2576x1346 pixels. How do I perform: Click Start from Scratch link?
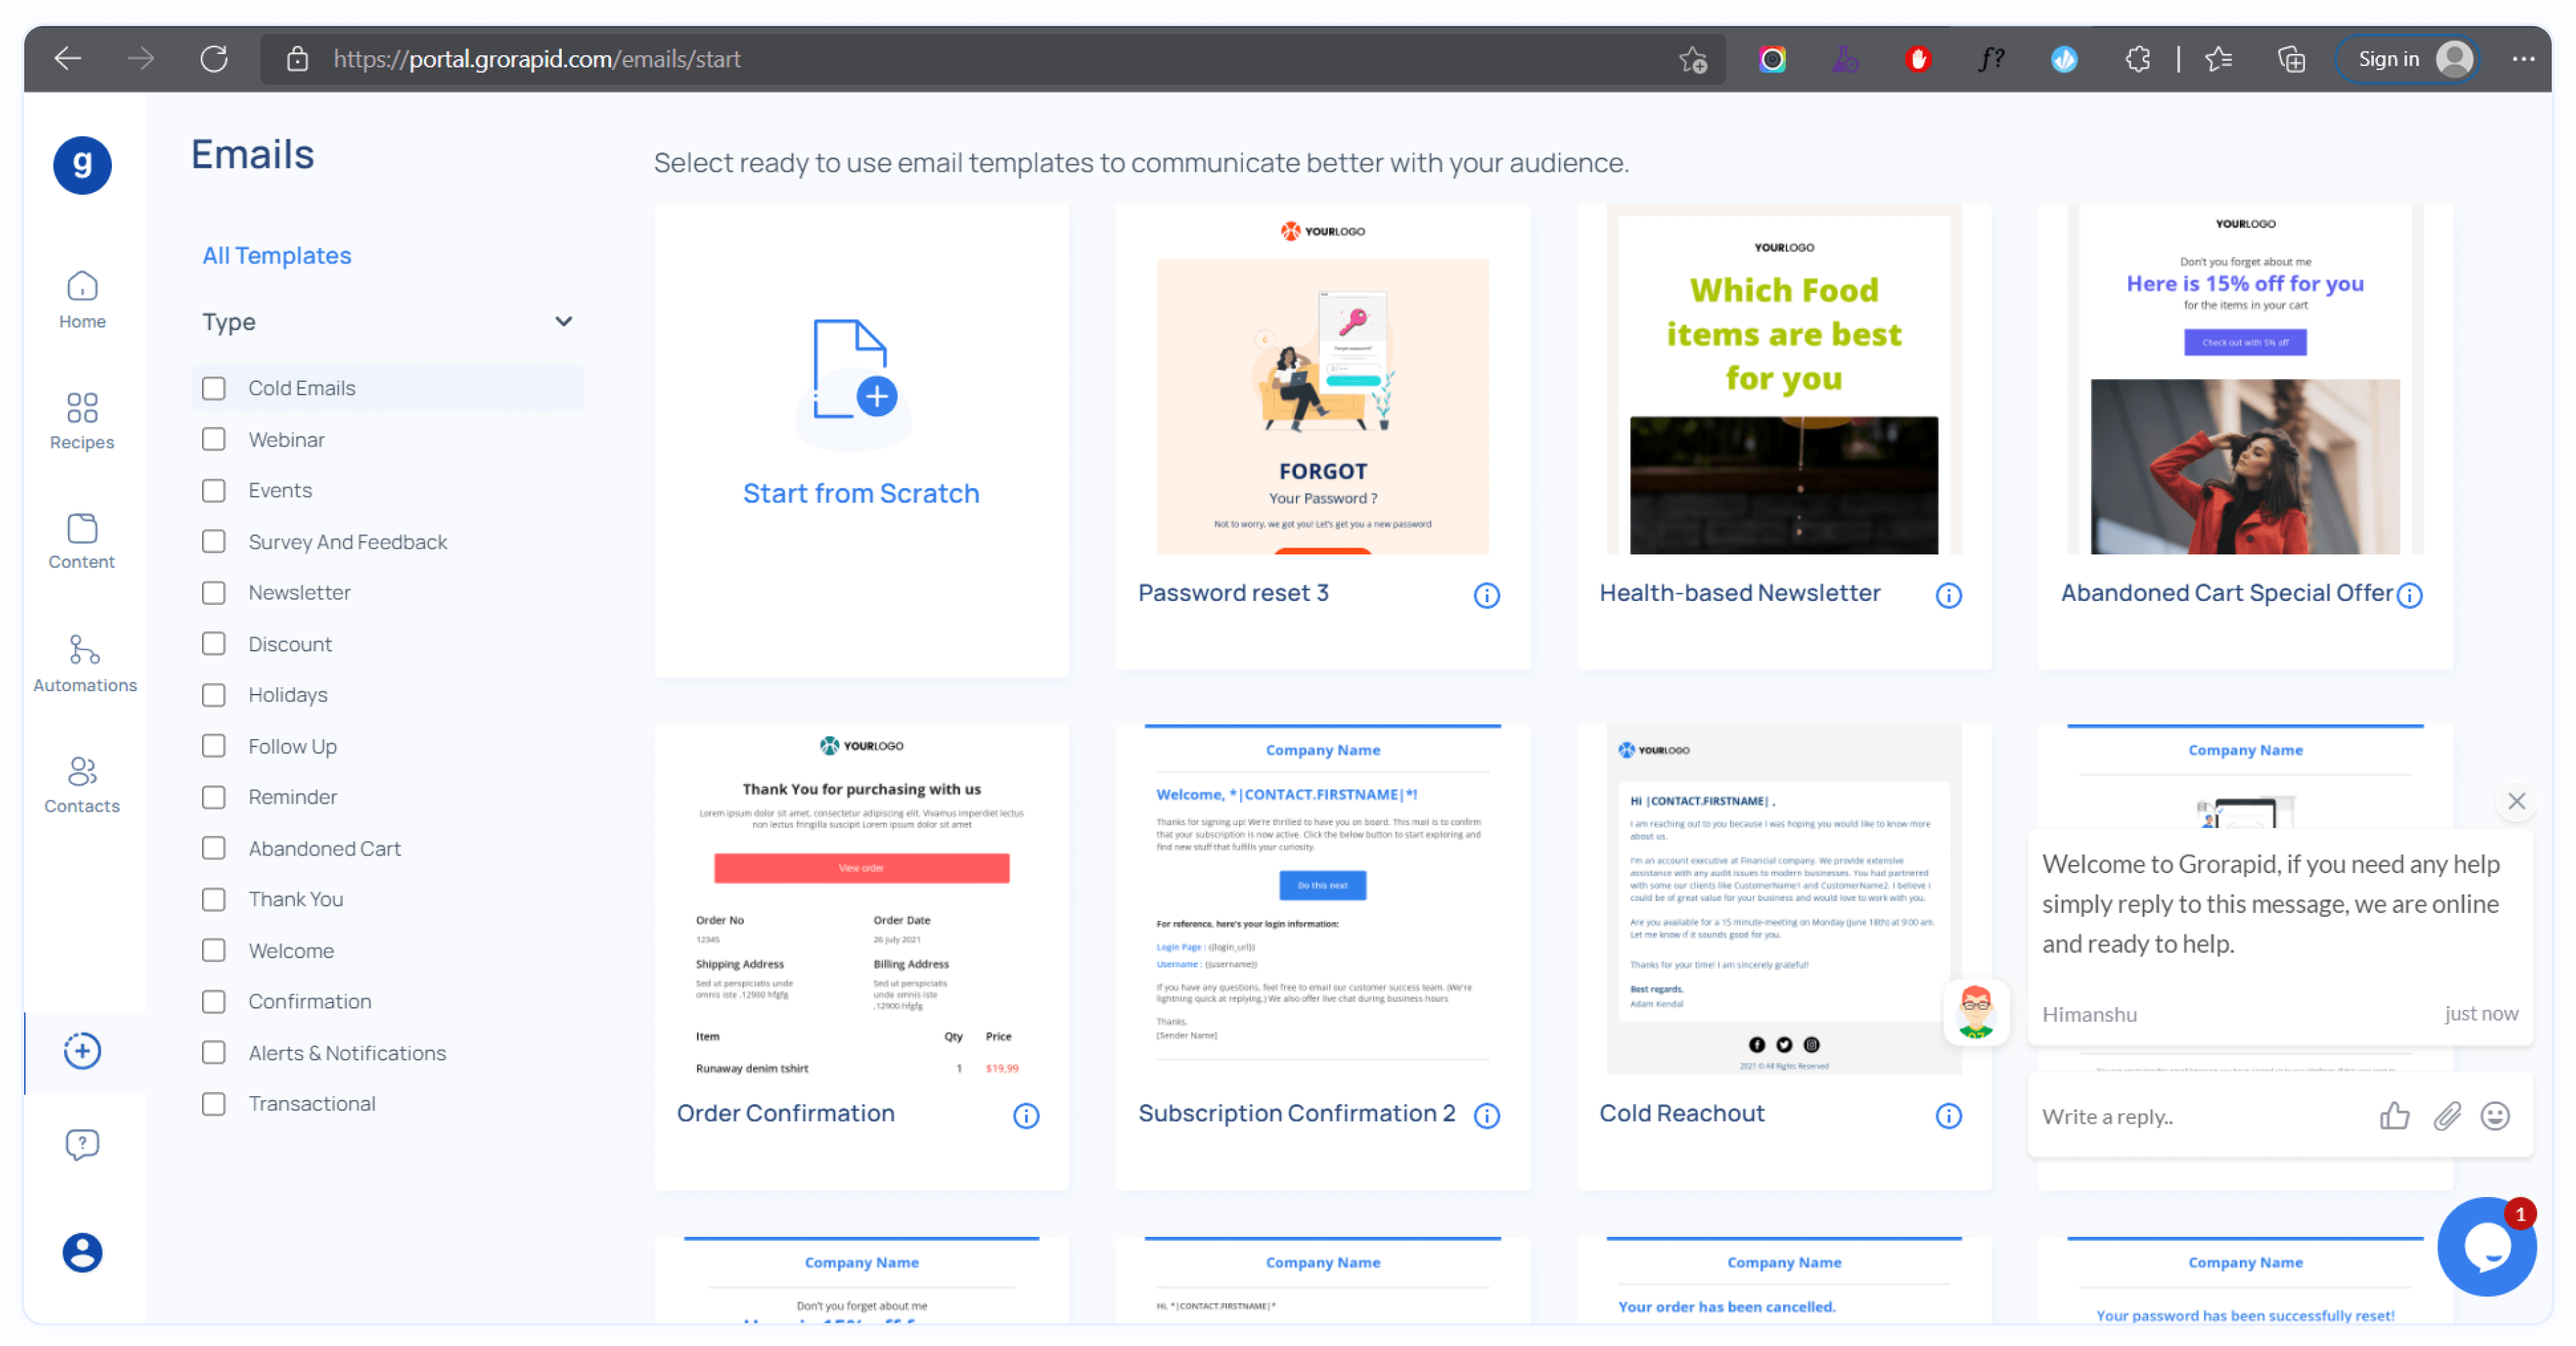point(860,493)
